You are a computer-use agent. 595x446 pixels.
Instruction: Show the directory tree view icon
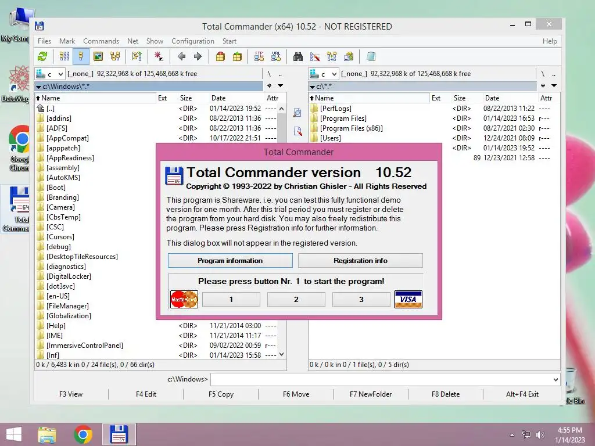click(115, 57)
